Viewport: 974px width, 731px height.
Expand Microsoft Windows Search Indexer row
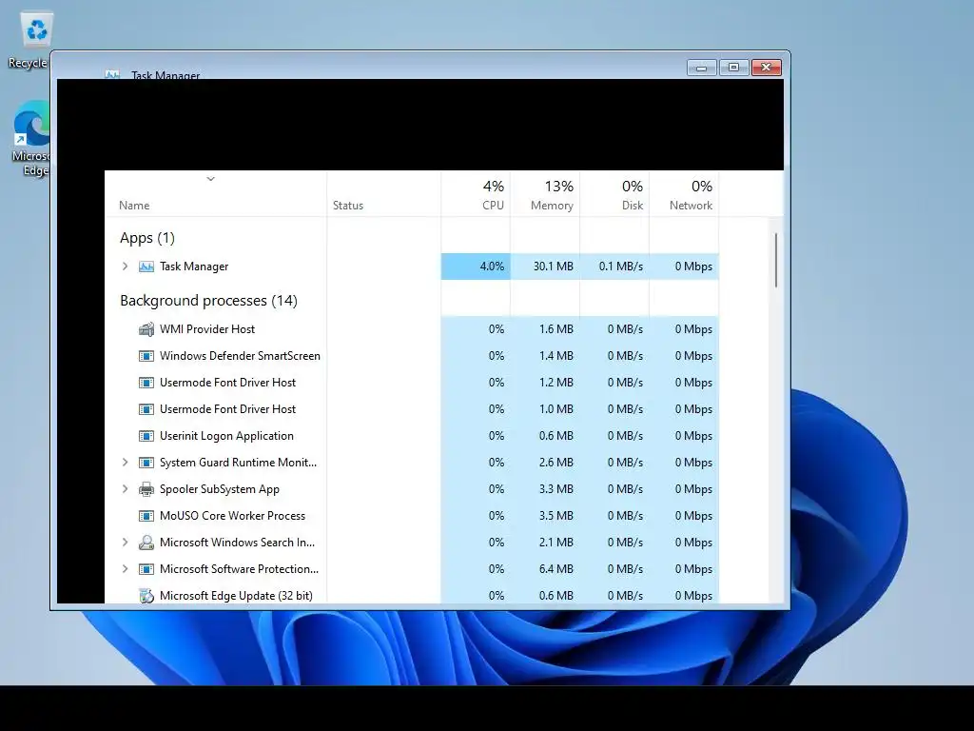(125, 543)
